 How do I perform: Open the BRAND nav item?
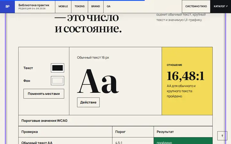96,6
